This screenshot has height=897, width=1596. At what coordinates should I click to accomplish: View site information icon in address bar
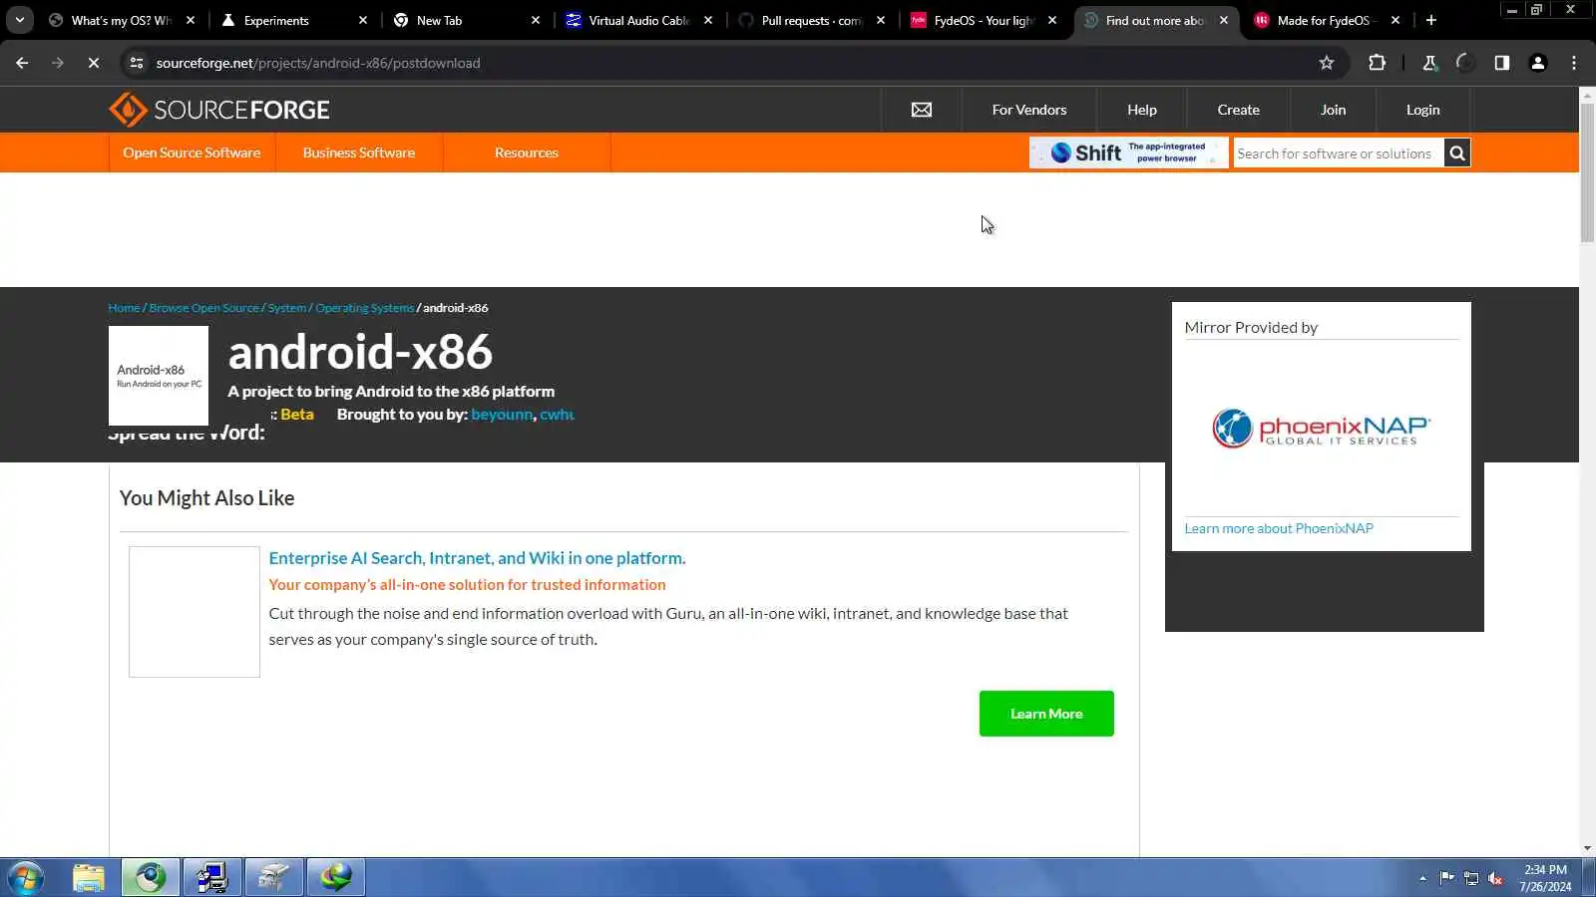(x=137, y=63)
